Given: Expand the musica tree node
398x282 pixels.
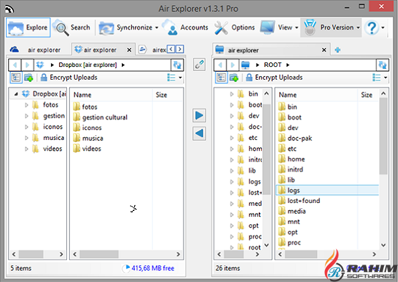Looking at the screenshot, I should pos(26,138).
